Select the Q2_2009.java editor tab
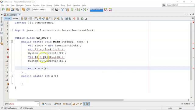Image resolution: width=195 pixels, height=110 pixels. (x=12, y=15)
